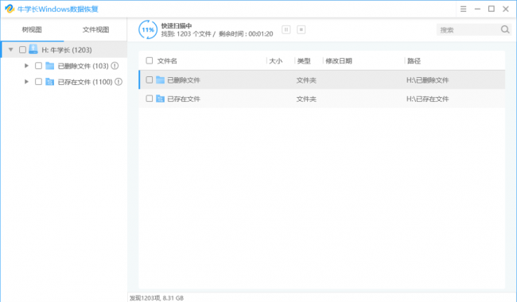Click the H:\已删除文件 path cell

pyautogui.click(x=427, y=80)
